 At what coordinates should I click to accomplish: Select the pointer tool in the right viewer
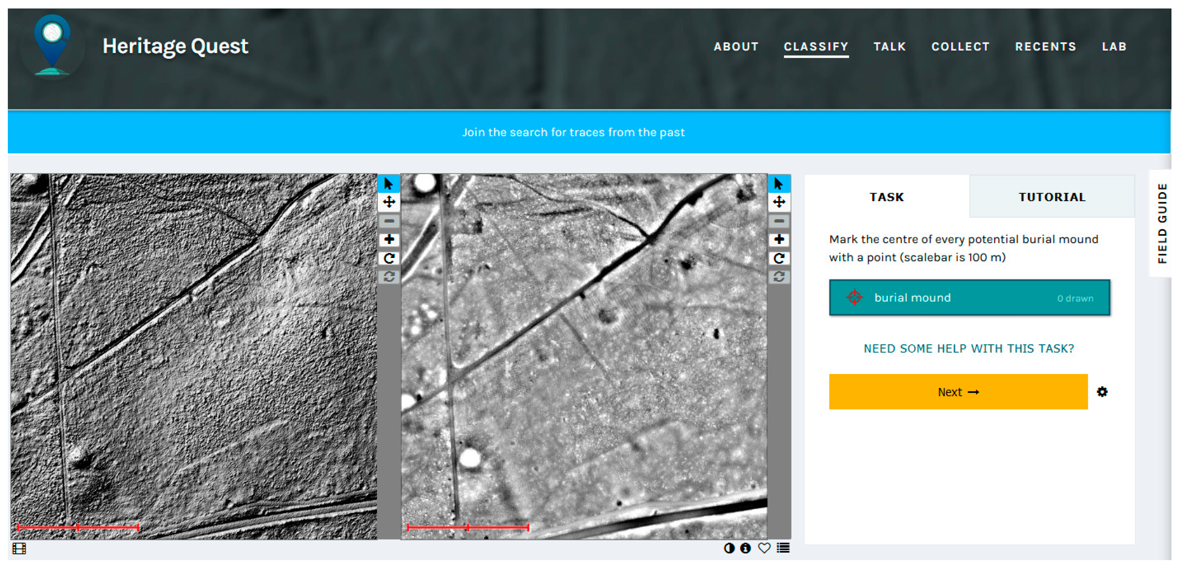pos(779,184)
